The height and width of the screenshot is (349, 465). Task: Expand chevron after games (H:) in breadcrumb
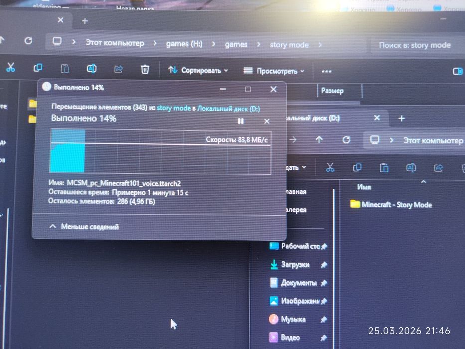click(x=213, y=44)
